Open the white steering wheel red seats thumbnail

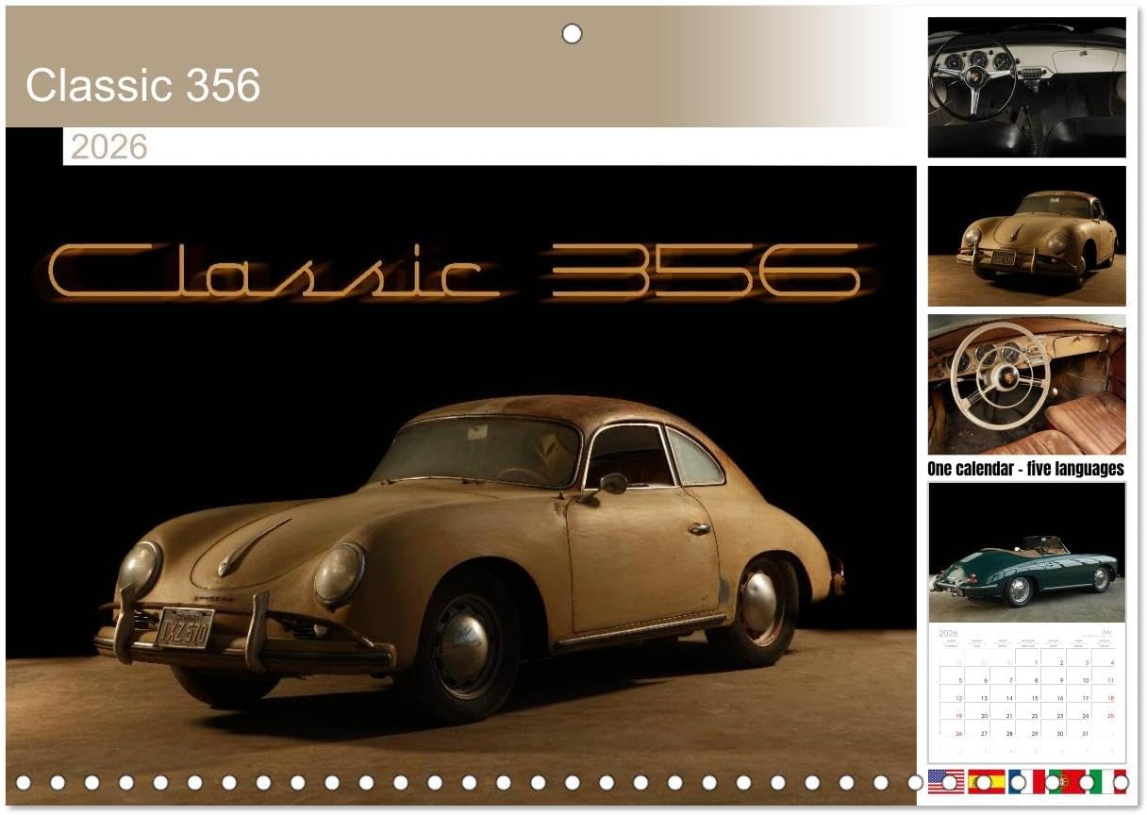(x=1027, y=385)
